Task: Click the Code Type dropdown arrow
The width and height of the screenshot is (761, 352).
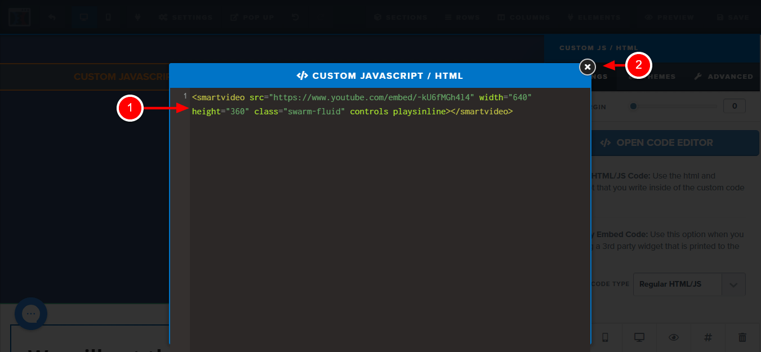Action: [733, 284]
